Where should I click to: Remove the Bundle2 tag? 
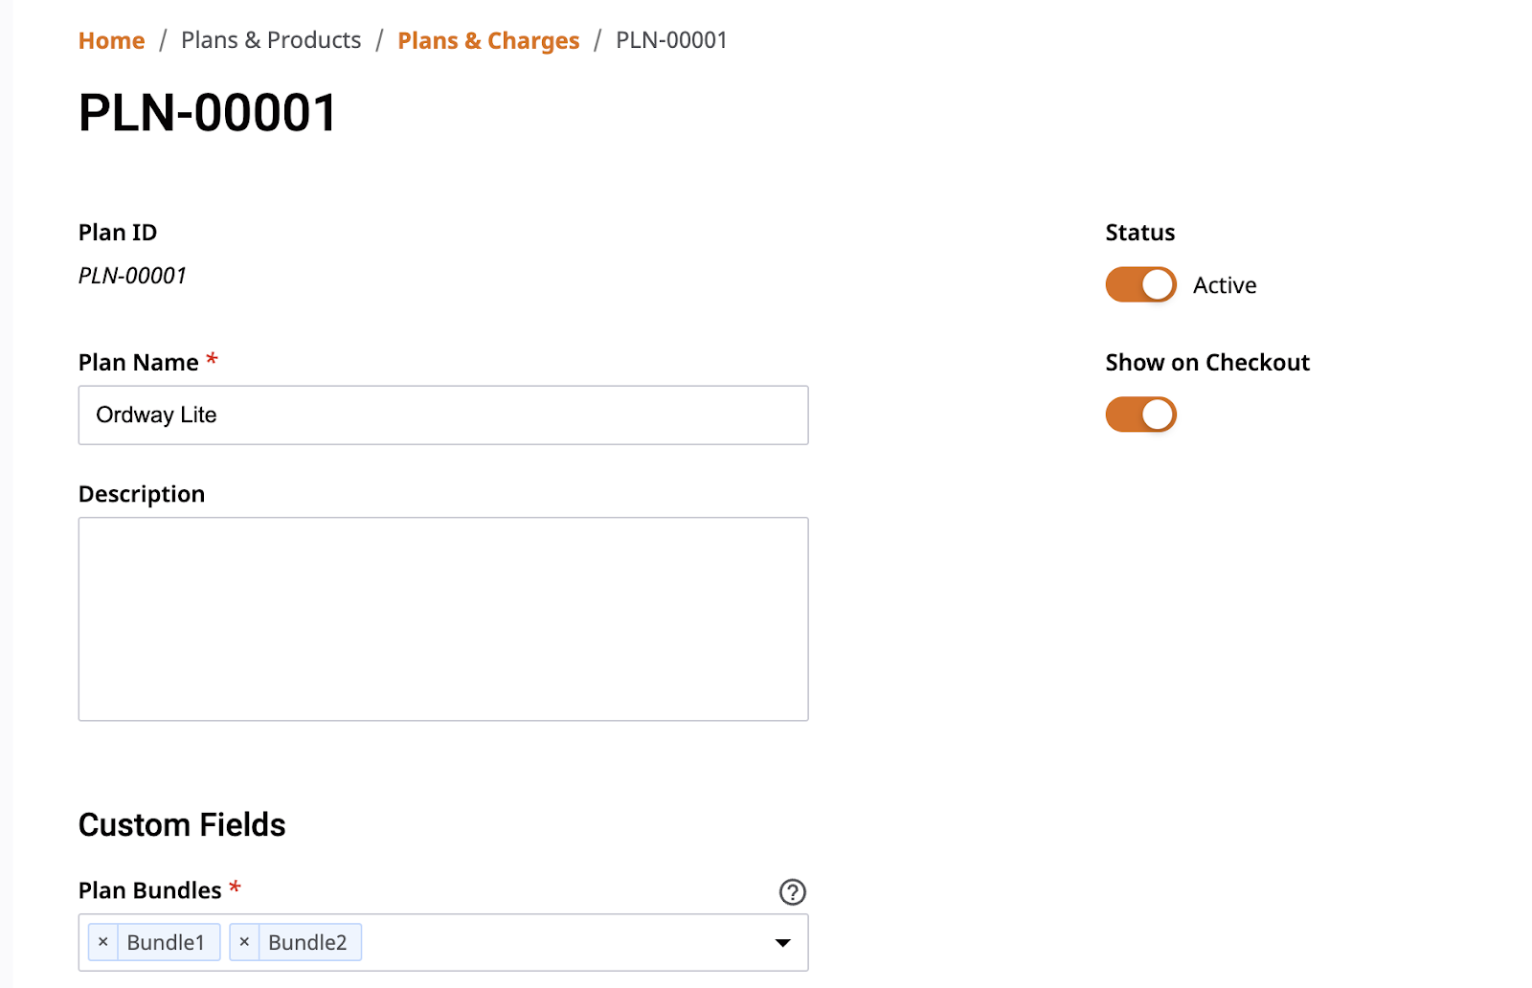[244, 942]
